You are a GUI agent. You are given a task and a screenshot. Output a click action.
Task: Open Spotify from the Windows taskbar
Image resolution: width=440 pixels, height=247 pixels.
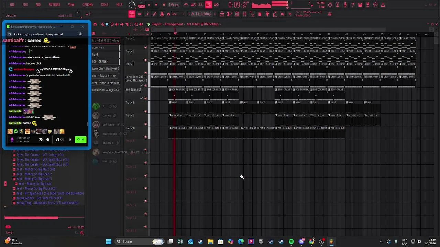pyautogui.click(x=291, y=242)
